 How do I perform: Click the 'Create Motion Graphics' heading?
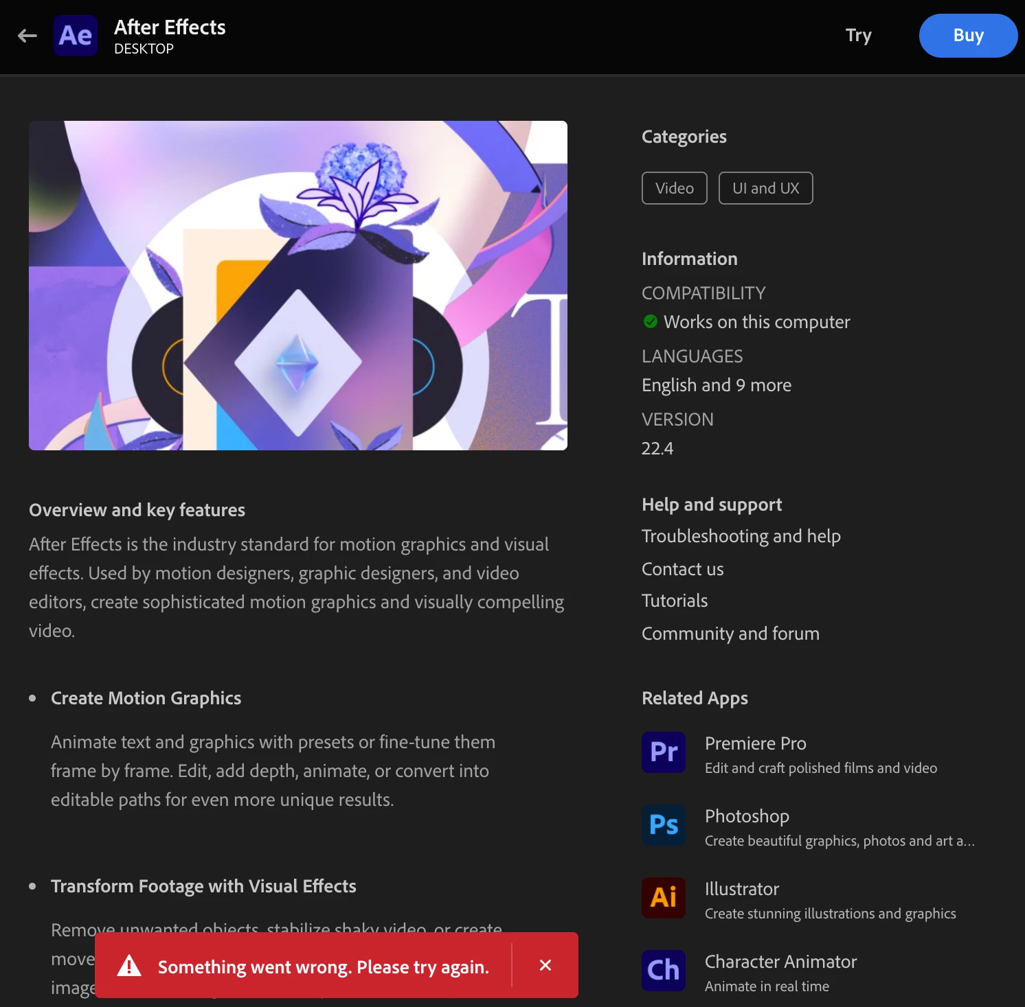(x=146, y=698)
